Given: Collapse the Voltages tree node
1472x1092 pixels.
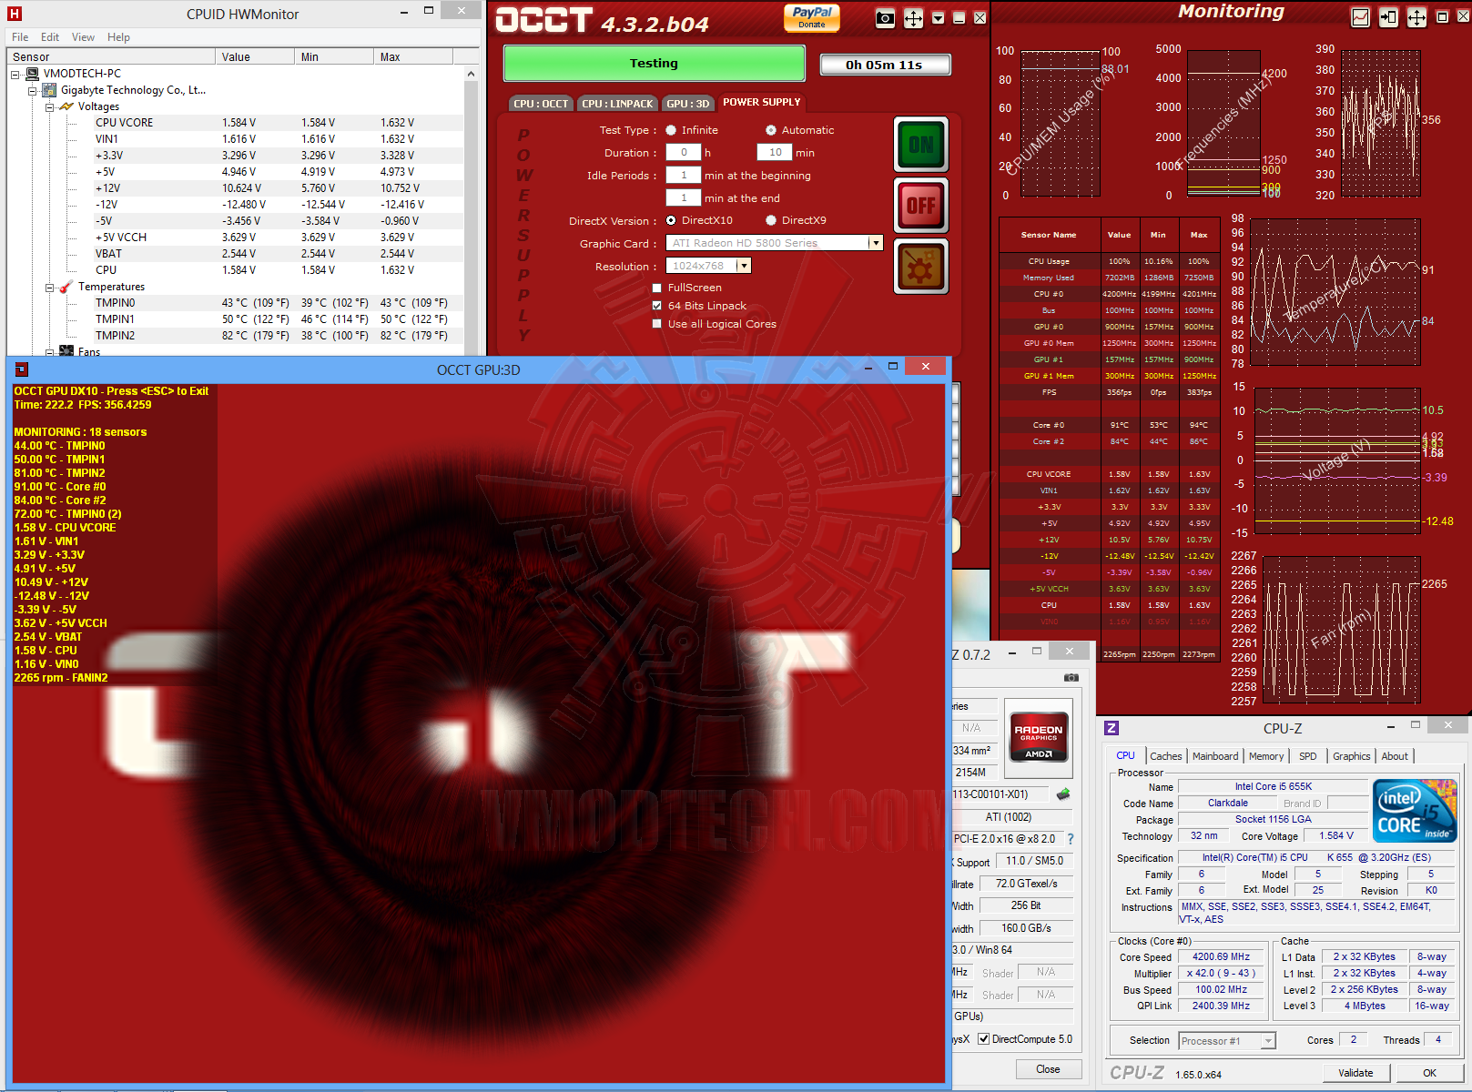Looking at the screenshot, I should tap(50, 107).
